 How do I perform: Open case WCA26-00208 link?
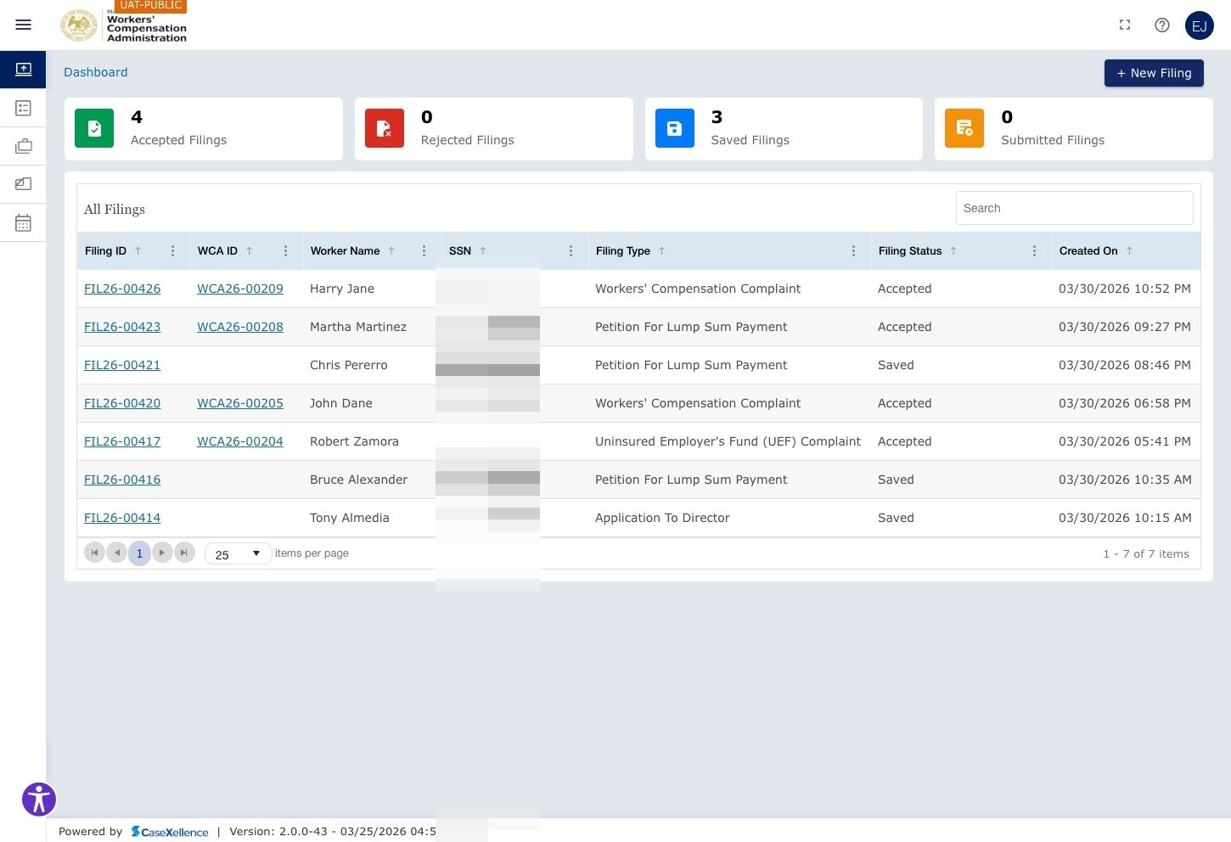click(x=240, y=327)
